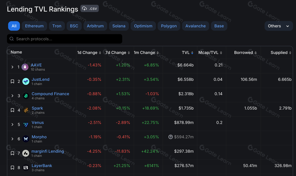Click the AAVE ghost logo icon
Screen dimensions: 296x176
click(25, 67)
